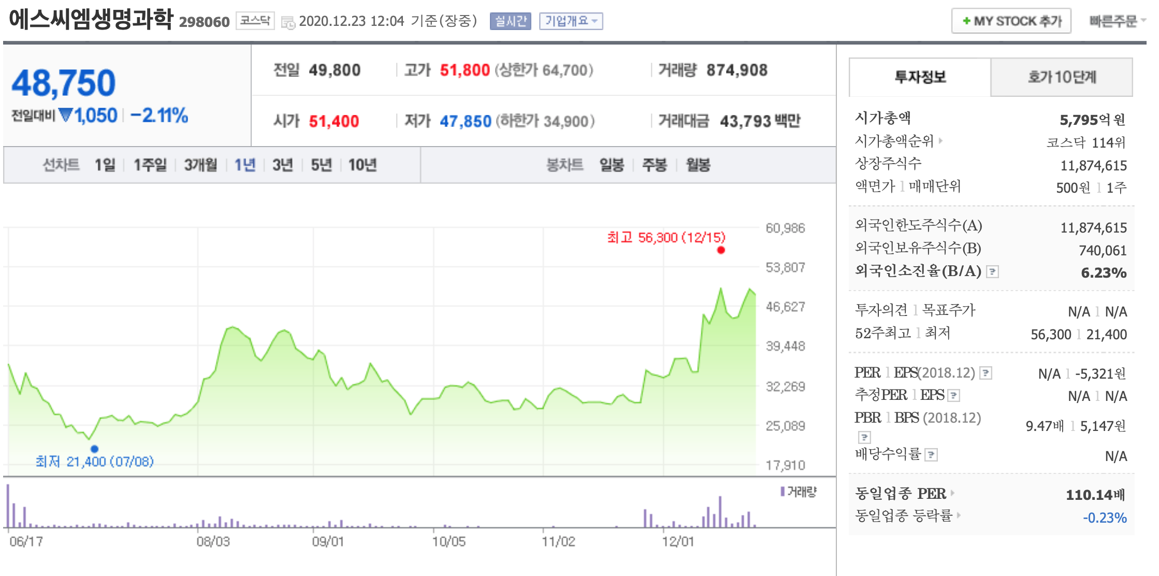Select the 1년 line chart period

point(245,165)
